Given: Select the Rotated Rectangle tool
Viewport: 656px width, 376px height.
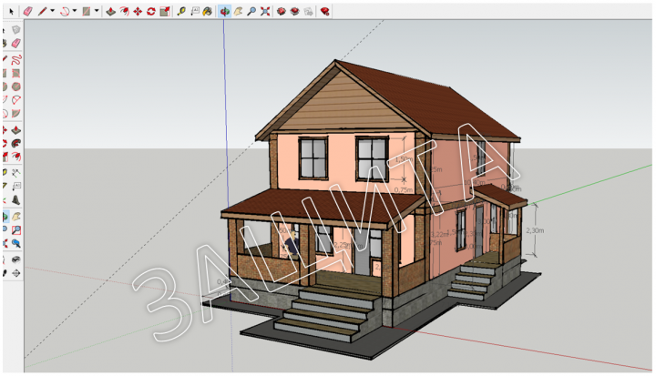Looking at the screenshot, I should tap(15, 73).
